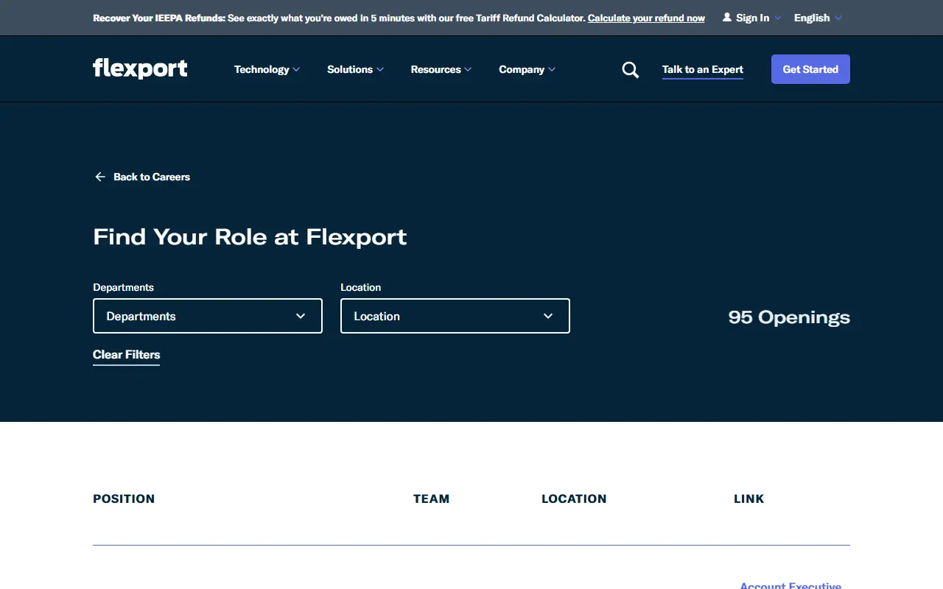This screenshot has width=943, height=589.
Task: Click the Account Executive job link
Action: [790, 585]
